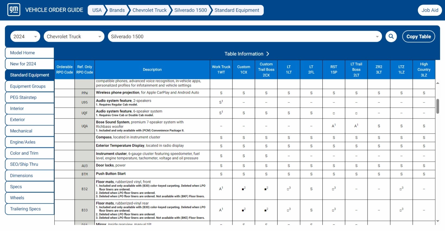The height and width of the screenshot is (231, 445).
Task: Click the Orderable RPO Code column header
Action: [65, 70]
